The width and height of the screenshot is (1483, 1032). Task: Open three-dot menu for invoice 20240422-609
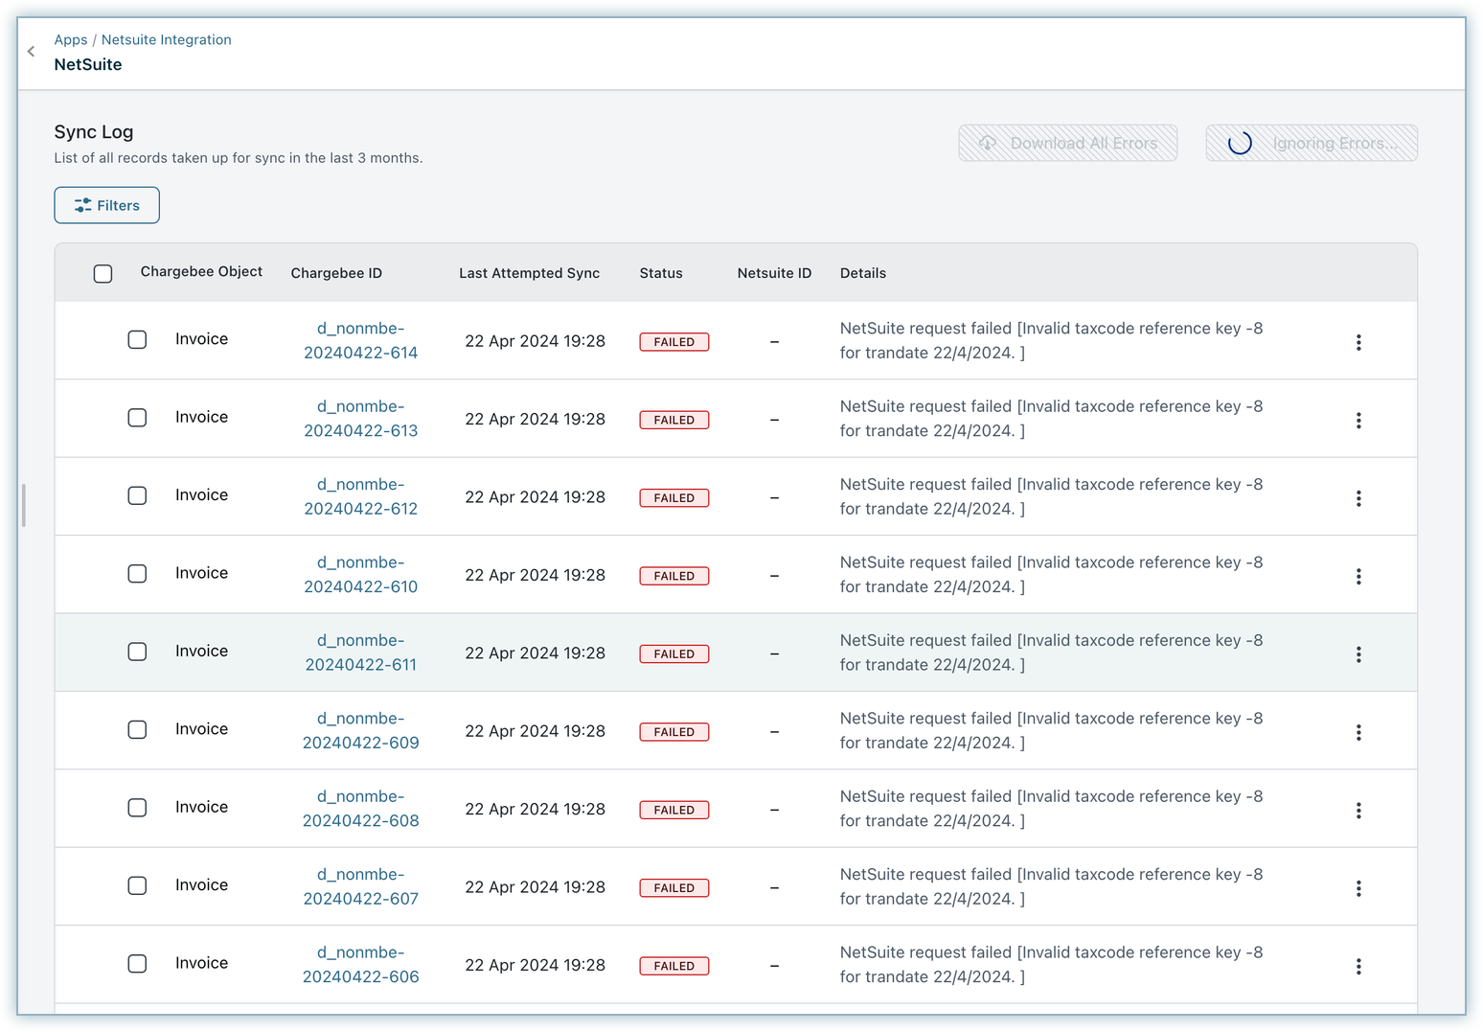pyautogui.click(x=1358, y=733)
